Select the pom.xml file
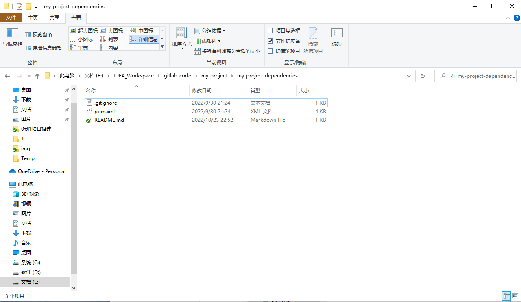This screenshot has height=302, width=521. (x=206, y=112)
